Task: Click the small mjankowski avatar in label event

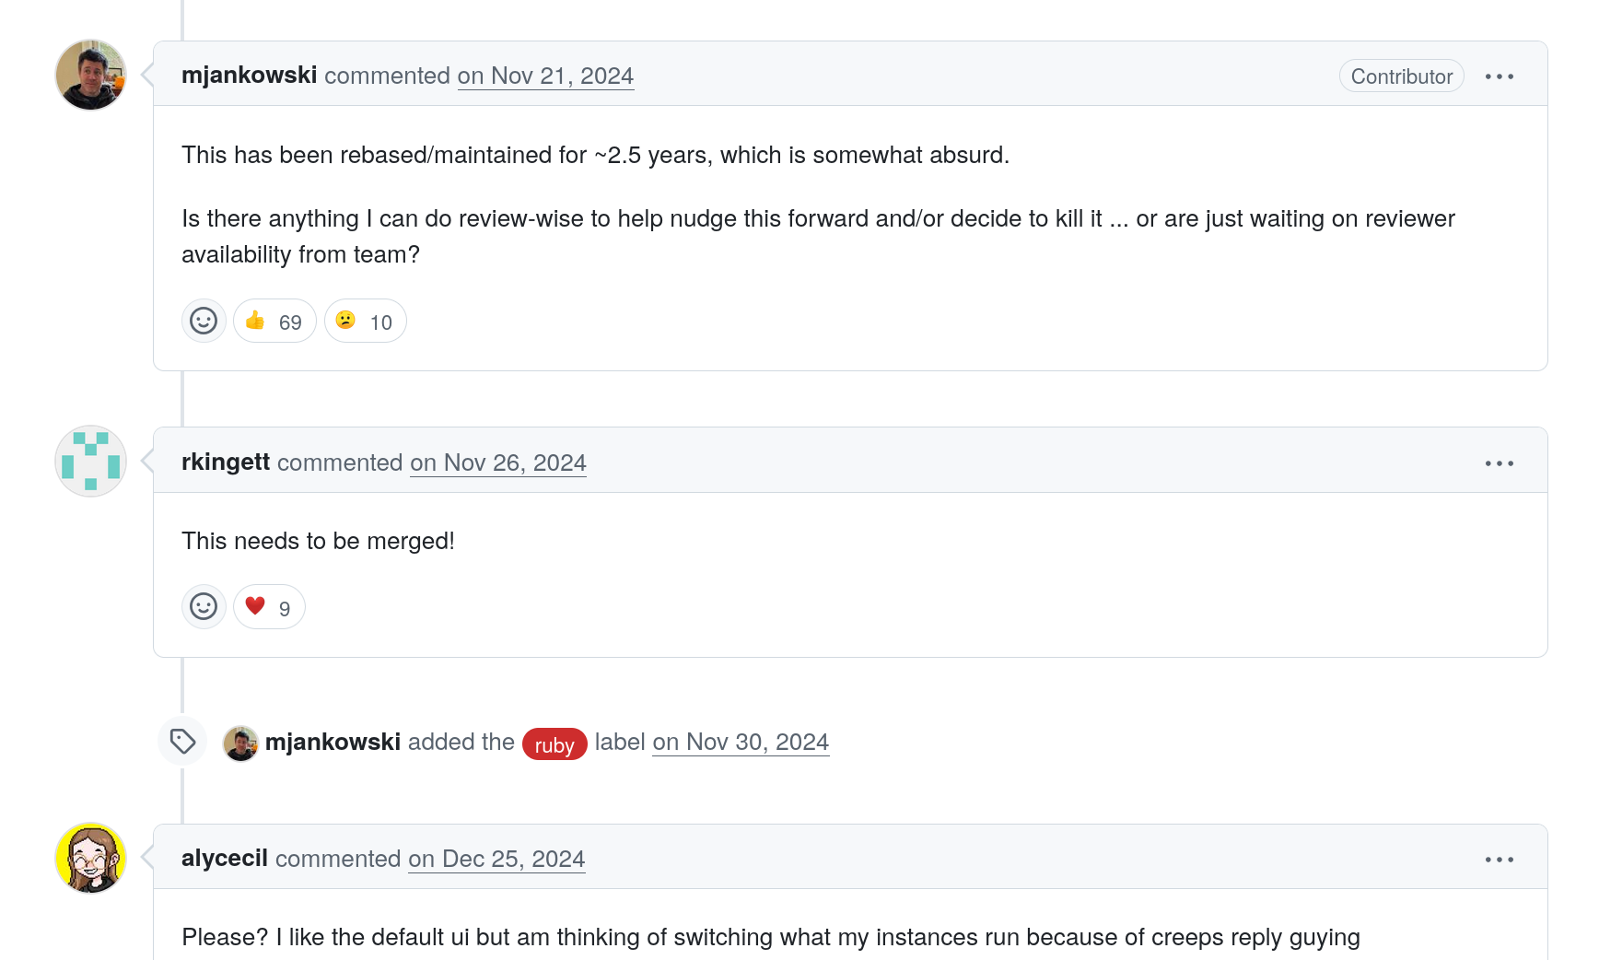Action: tap(240, 743)
